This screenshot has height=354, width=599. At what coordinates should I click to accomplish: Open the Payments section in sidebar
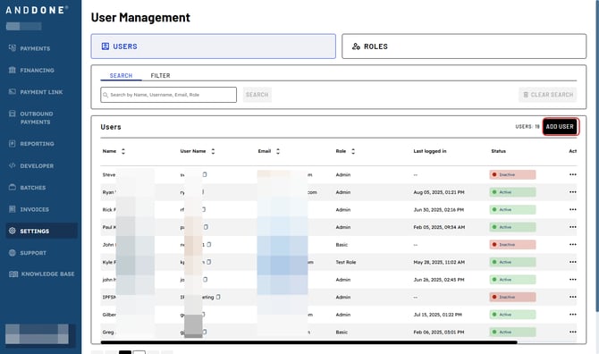click(30, 48)
